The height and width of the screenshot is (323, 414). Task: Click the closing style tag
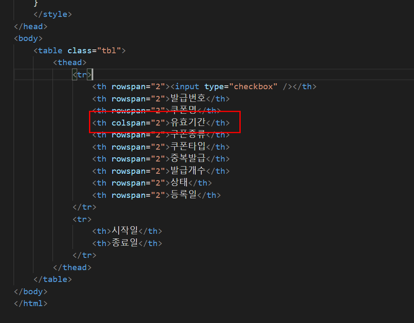point(53,14)
